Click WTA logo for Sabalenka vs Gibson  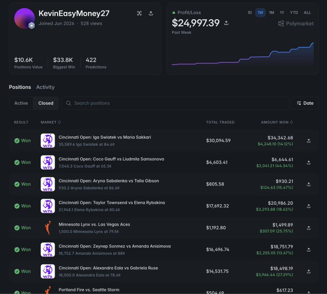coord(48,184)
